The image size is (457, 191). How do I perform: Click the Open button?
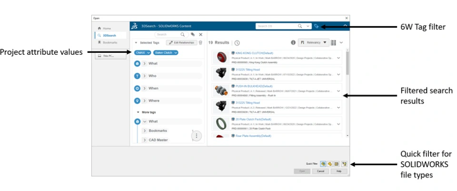pyautogui.click(x=302, y=171)
